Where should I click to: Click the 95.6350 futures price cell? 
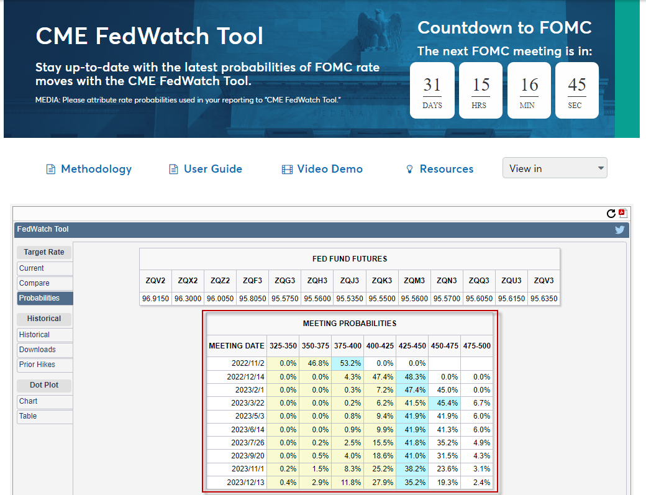tap(544, 298)
